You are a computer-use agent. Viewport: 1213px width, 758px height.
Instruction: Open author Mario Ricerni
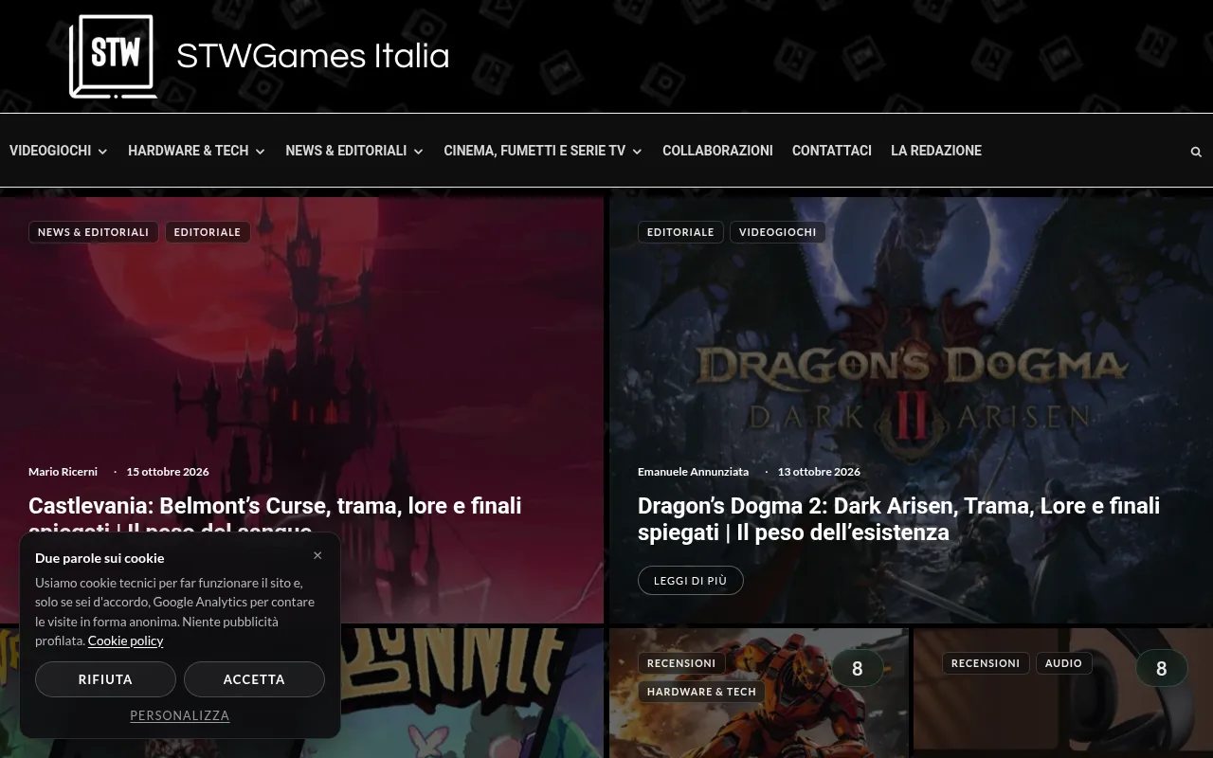[63, 472]
